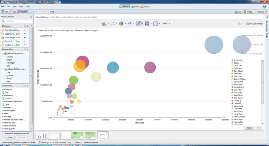This screenshot has width=269, height=146.
Task: Click the undo arrow icon
Action: click(x=53, y=11)
